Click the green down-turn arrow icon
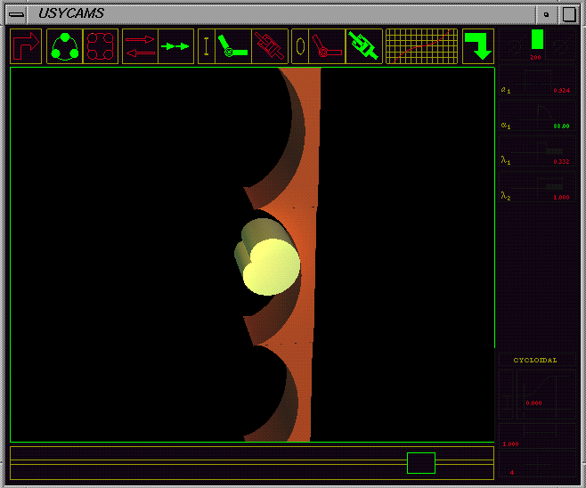 point(478,46)
